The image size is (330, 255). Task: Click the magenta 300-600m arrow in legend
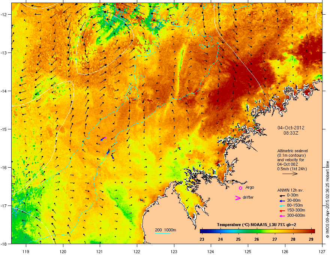(x=282, y=216)
